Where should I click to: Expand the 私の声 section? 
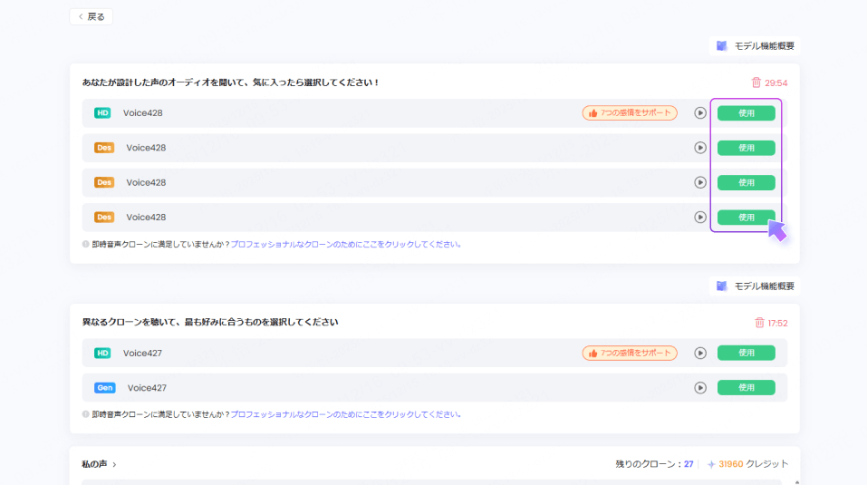pos(99,464)
